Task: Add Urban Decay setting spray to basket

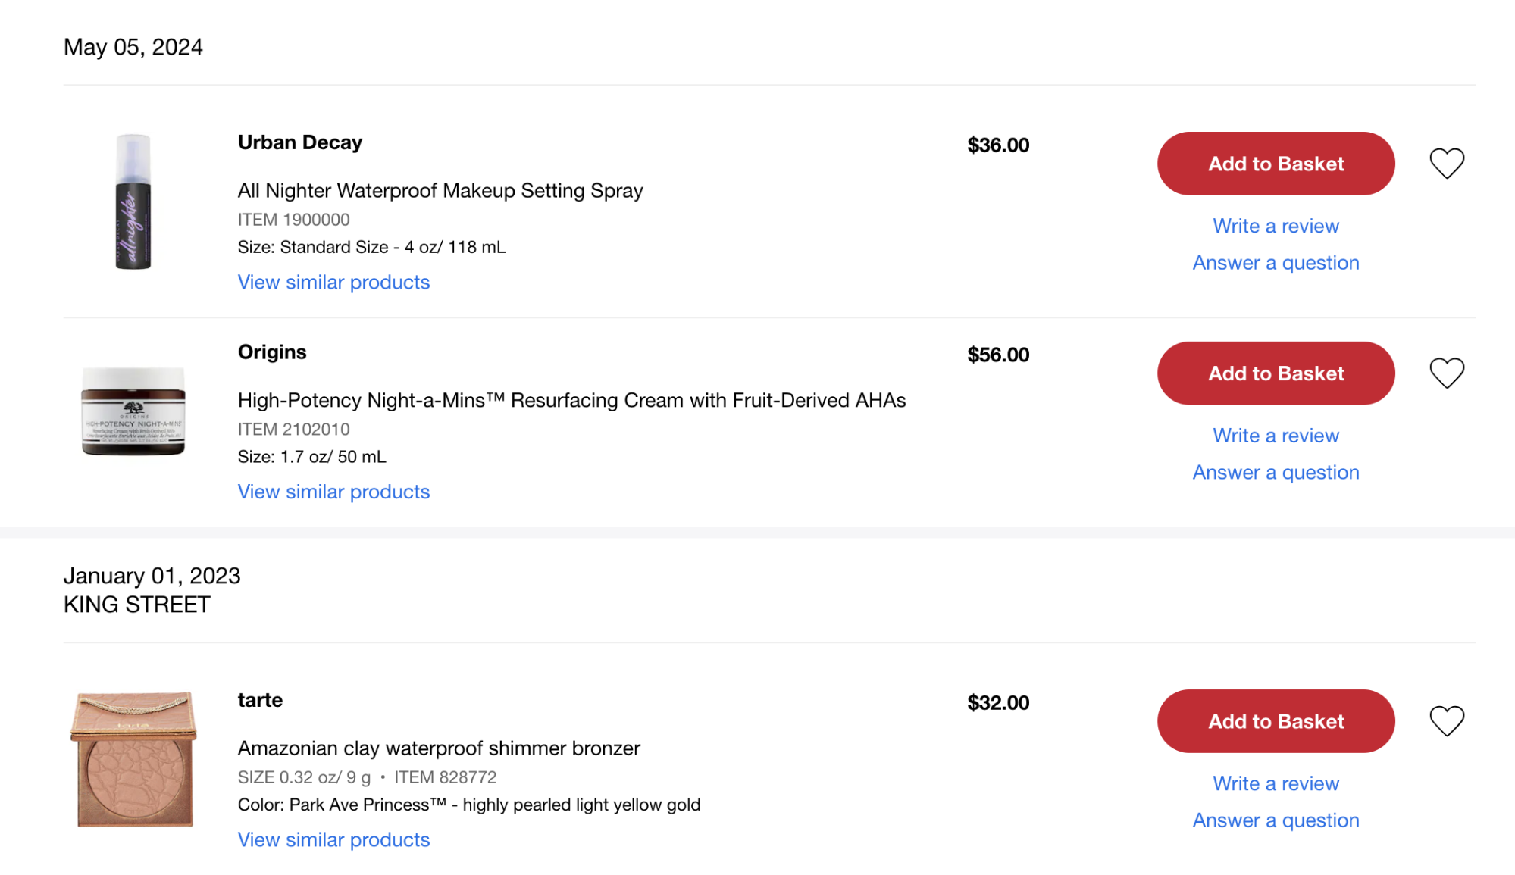Action: point(1275,164)
